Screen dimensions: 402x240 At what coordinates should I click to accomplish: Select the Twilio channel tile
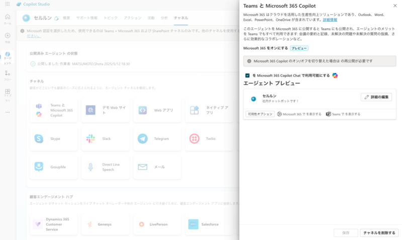click(209, 139)
